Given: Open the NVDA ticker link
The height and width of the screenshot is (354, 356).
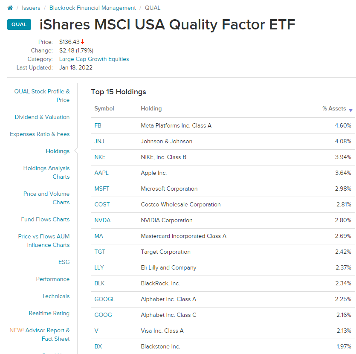Looking at the screenshot, I should [102, 221].
